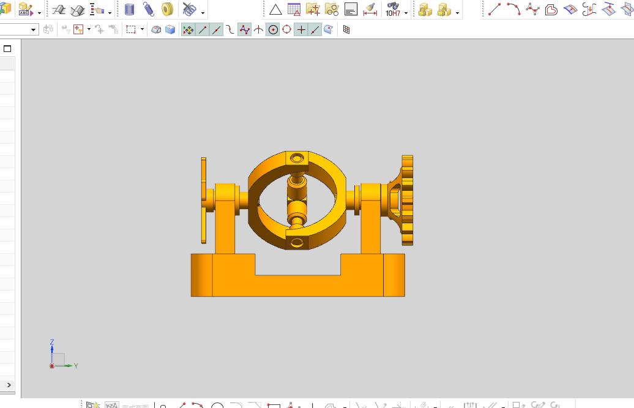This screenshot has width=634, height=408.
Task: Click the gear wheel on the 3D model
Action: [x=406, y=201]
